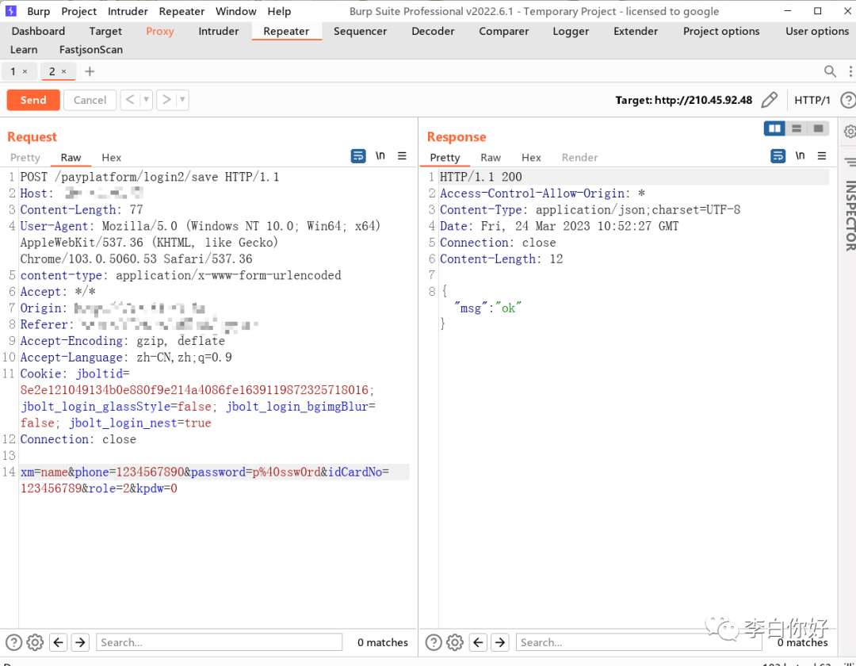Switch to the Comparer tab
856x666 pixels.
point(504,31)
